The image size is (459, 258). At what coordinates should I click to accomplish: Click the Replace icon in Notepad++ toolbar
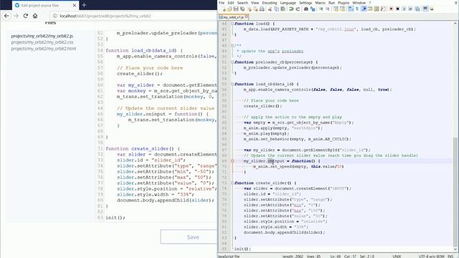pos(313,9)
